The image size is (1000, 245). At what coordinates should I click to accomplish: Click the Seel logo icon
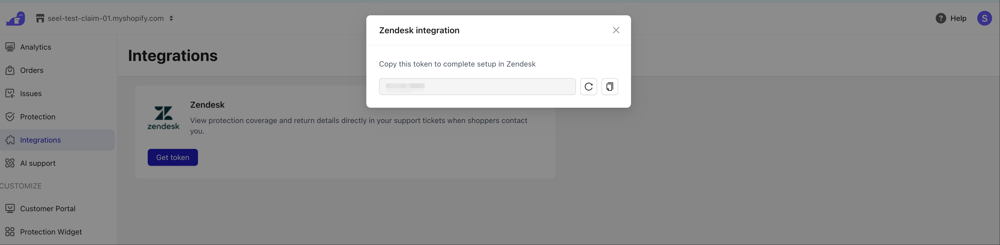point(16,18)
